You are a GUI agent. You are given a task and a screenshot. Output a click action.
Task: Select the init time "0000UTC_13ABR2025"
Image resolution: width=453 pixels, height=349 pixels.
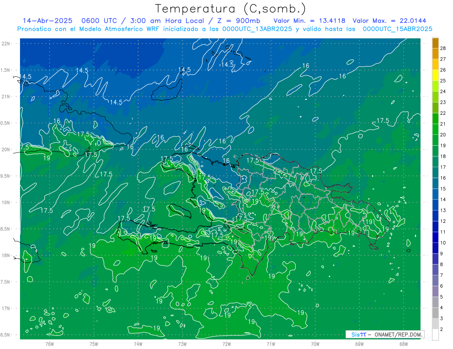(x=257, y=29)
